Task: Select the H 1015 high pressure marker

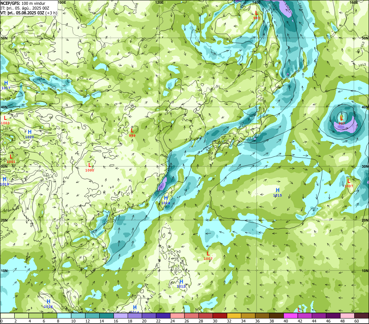Action: coord(277,192)
